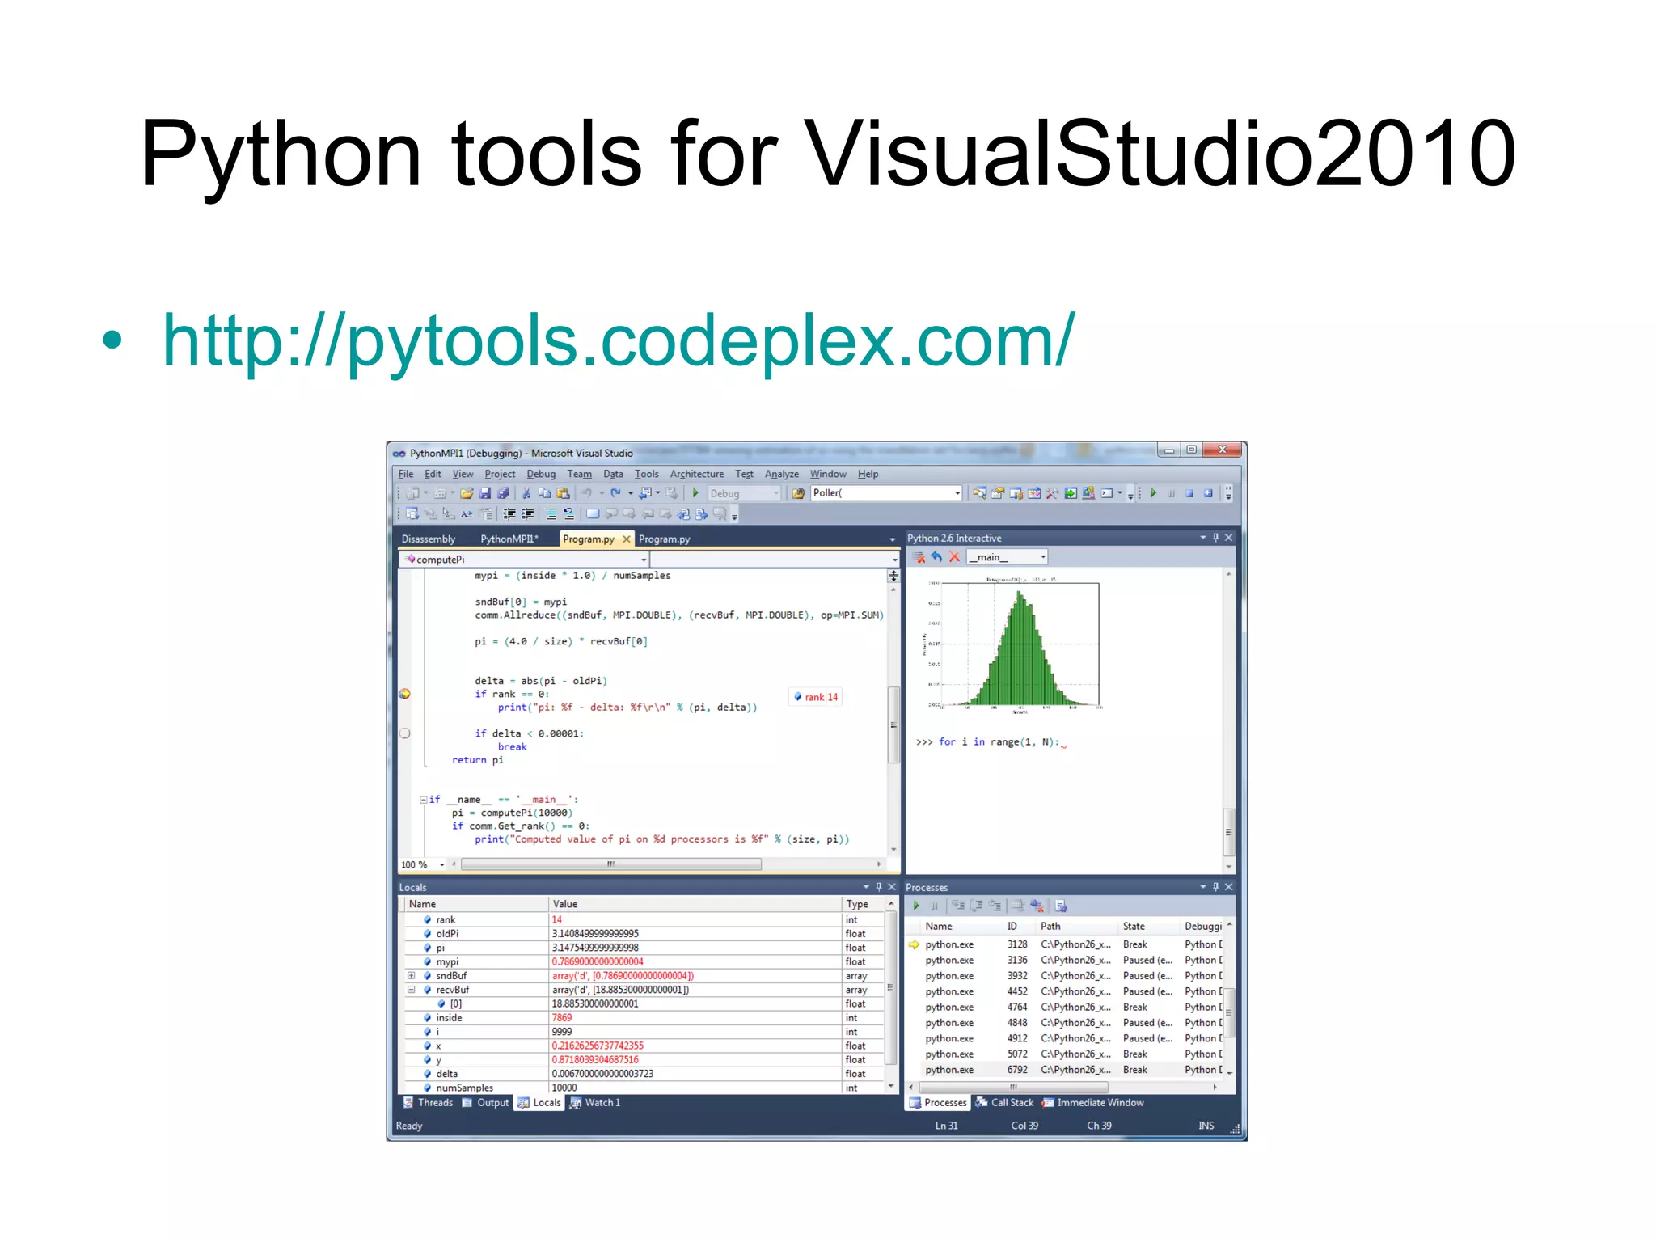Click the Open File folder icon
The height and width of the screenshot is (1242, 1656).
point(467,493)
